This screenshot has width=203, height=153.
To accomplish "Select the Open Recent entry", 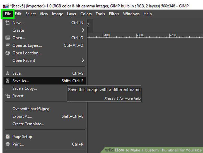I will tap(45, 60).
